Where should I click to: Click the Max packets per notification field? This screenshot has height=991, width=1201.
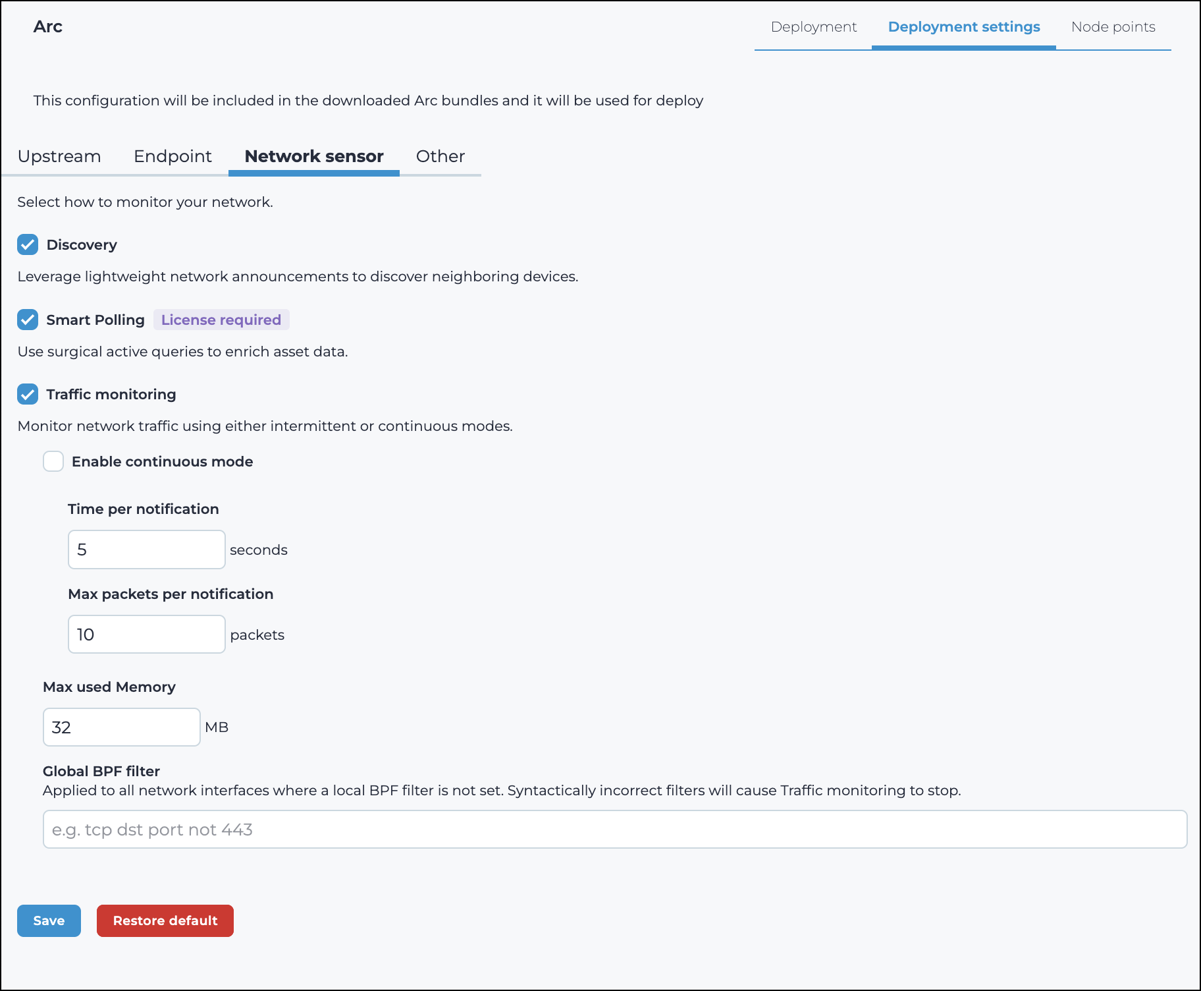[146, 635]
